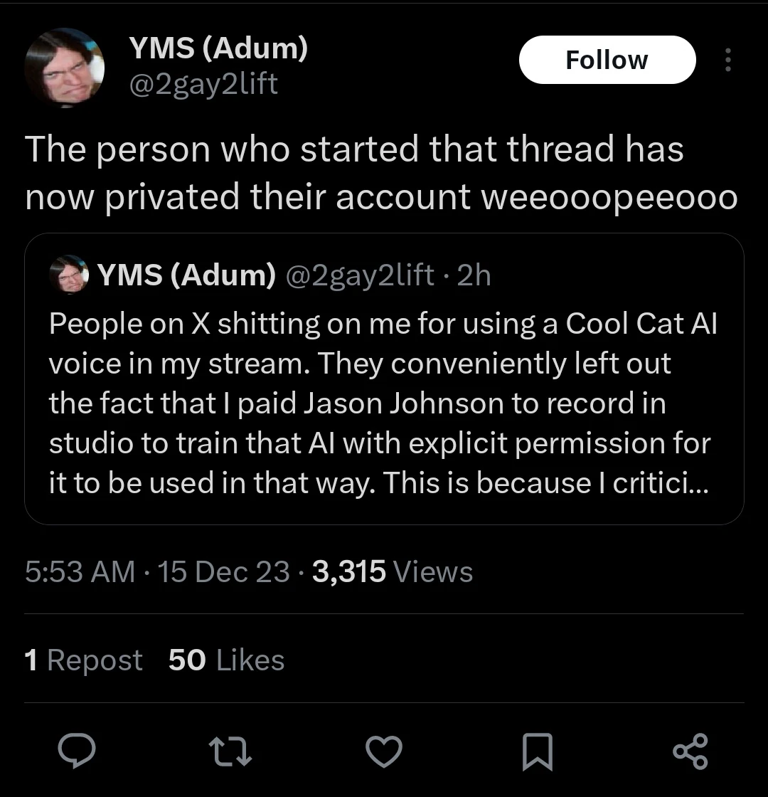Image resolution: width=768 pixels, height=797 pixels.
Task: Open the @2gay2lift handle under author name
Action: (x=203, y=85)
